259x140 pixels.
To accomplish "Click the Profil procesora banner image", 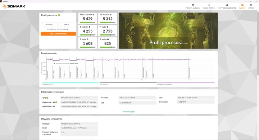I will click(168, 31).
